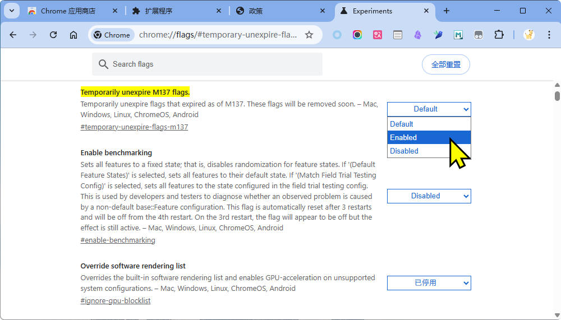
Task: Click the purple Obsidian crystal extension icon
Action: [418, 35]
